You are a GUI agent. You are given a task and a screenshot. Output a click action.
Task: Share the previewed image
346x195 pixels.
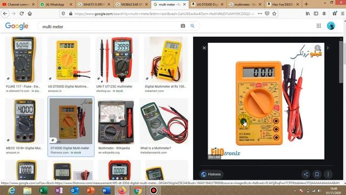305,174
